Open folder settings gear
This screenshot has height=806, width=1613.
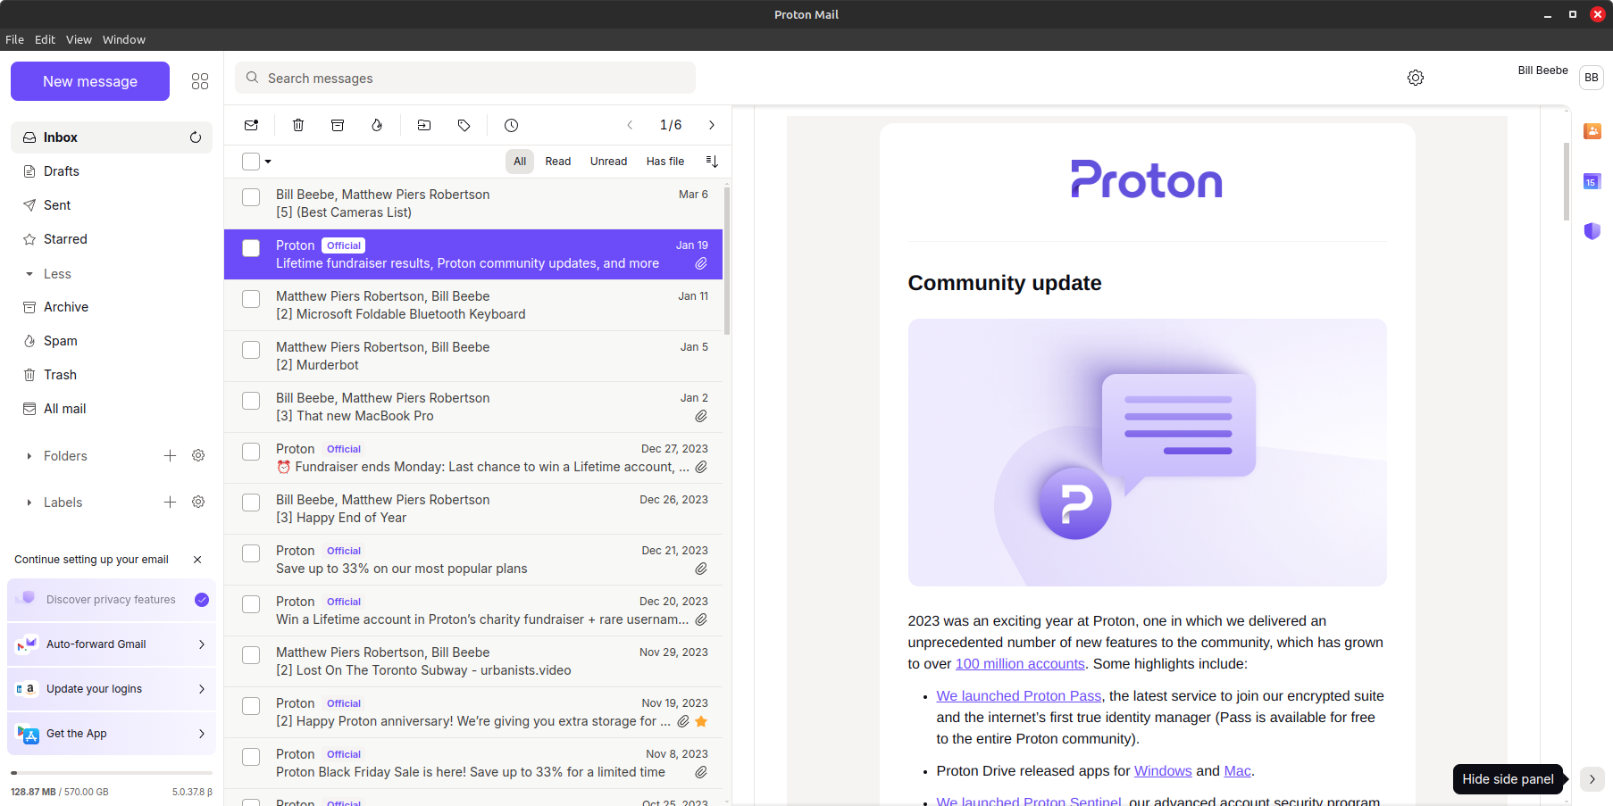click(198, 456)
